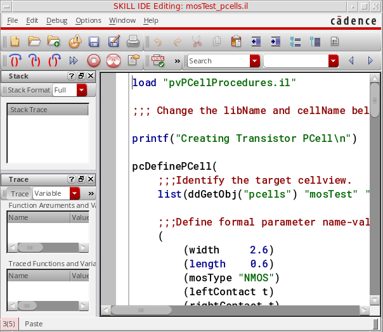Open the Stack Format dropdown
Viewport: 383px width, 332px height.
tap(82, 90)
